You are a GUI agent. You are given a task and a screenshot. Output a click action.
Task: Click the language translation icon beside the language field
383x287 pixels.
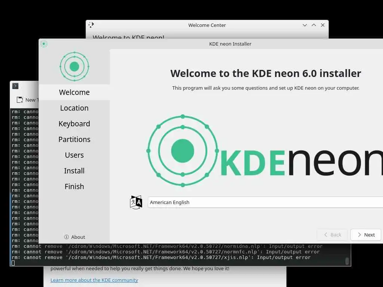coord(136,202)
